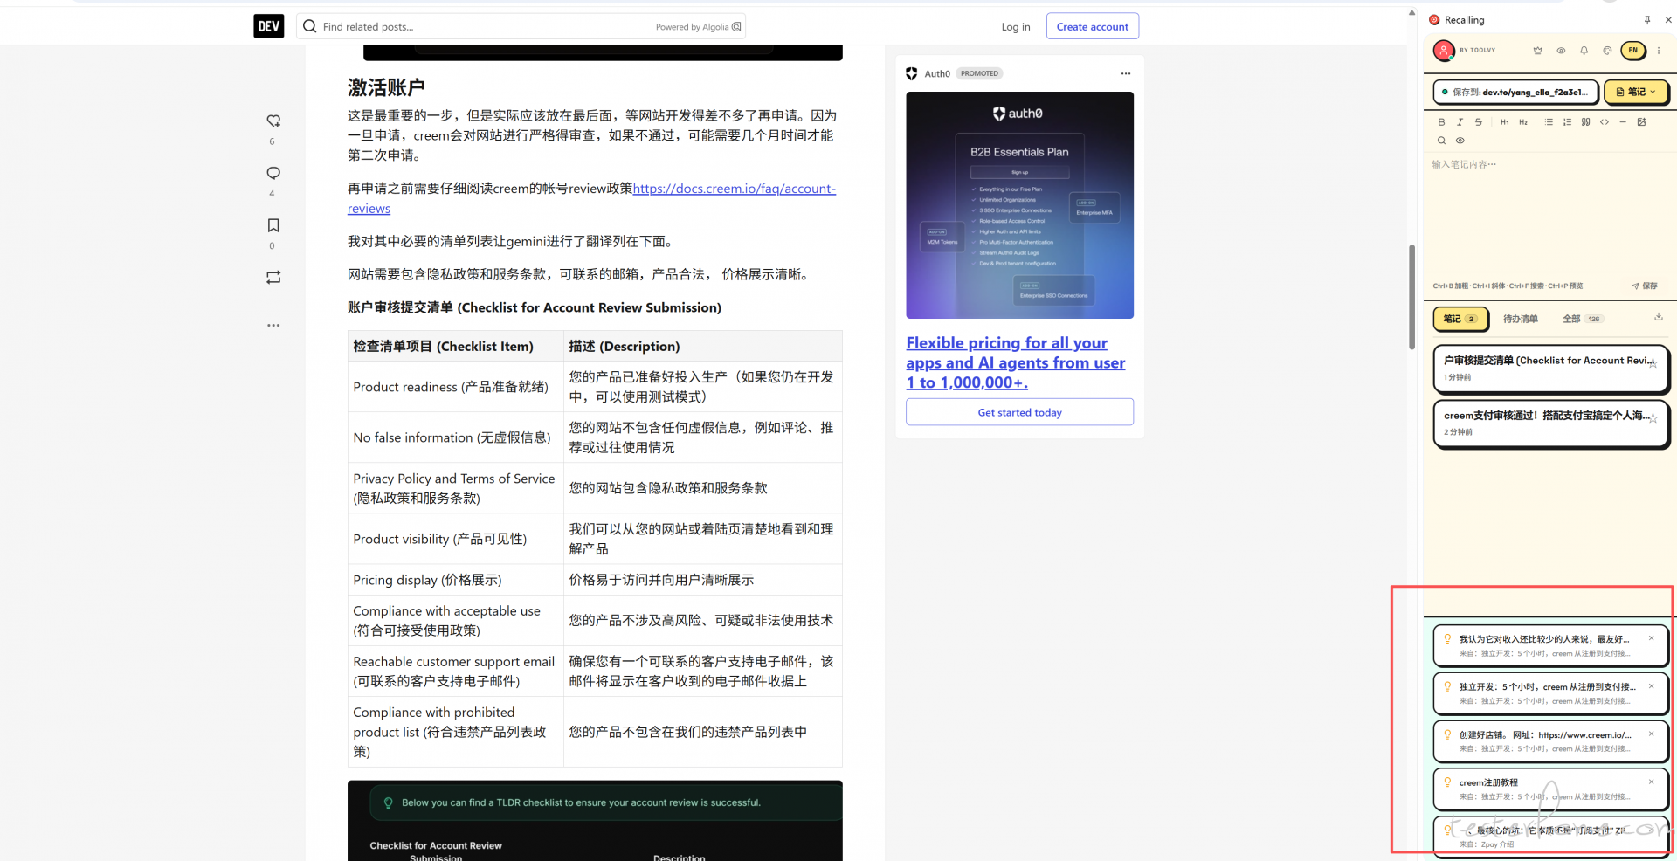Open the creem account-reviews docs link

point(734,189)
